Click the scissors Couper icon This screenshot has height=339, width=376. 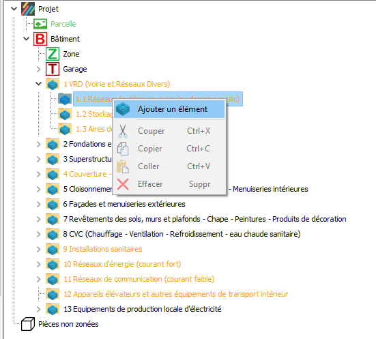click(123, 131)
